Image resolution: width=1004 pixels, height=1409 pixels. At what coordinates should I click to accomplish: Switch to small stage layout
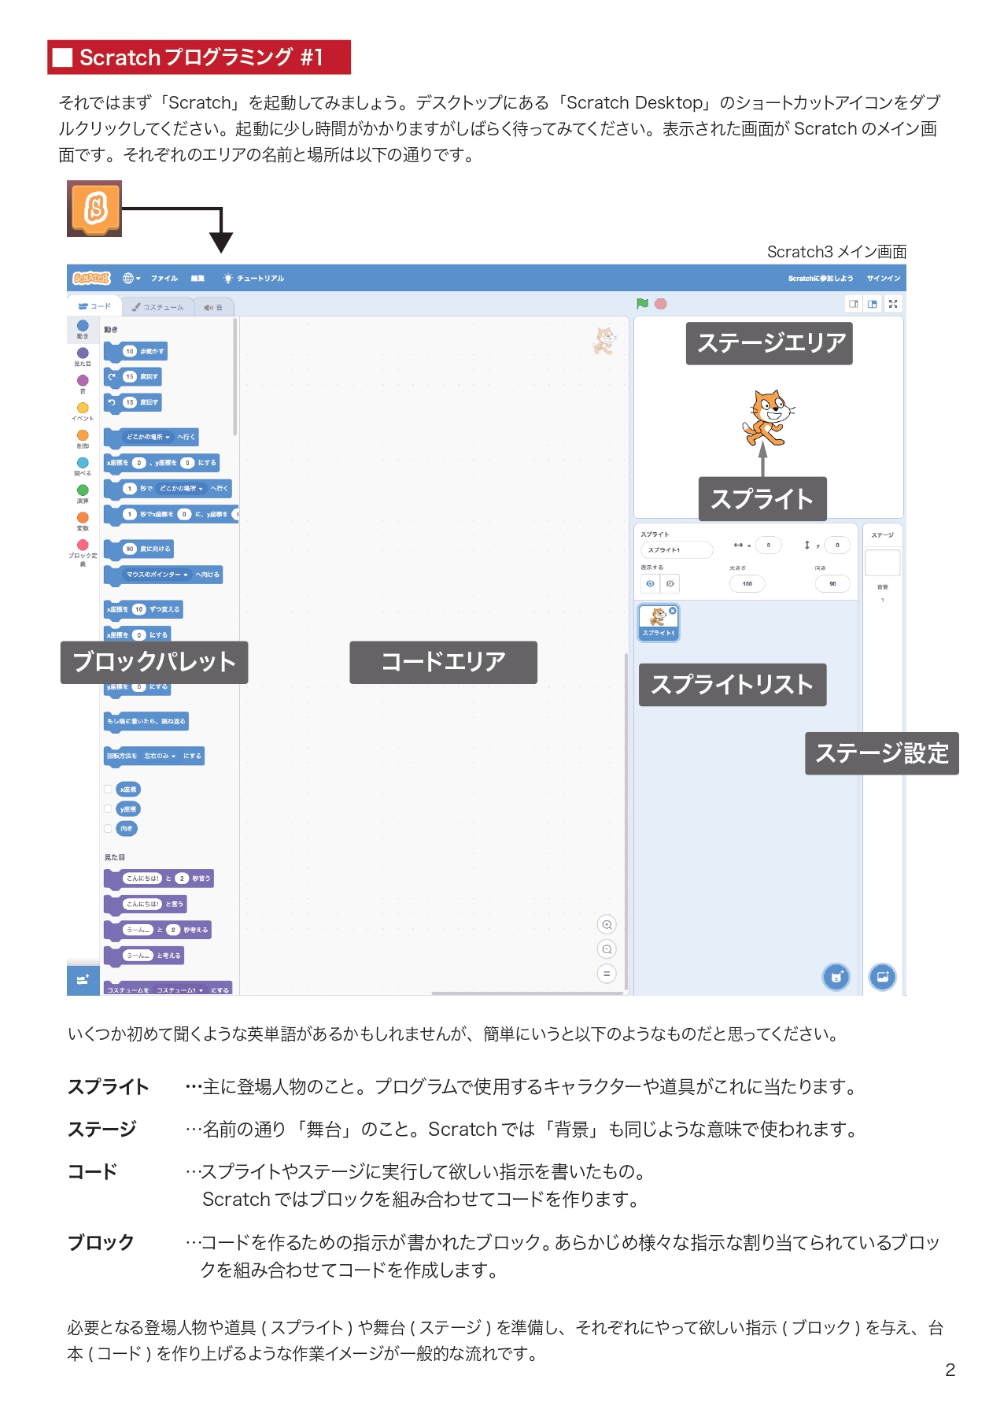tap(854, 304)
